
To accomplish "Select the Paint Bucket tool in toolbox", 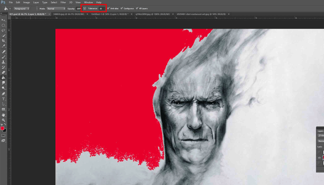I will (4, 78).
